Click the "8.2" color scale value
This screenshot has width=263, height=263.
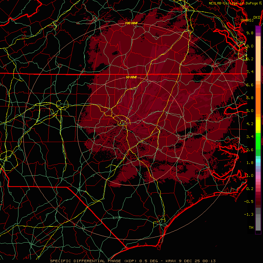(250, 59)
